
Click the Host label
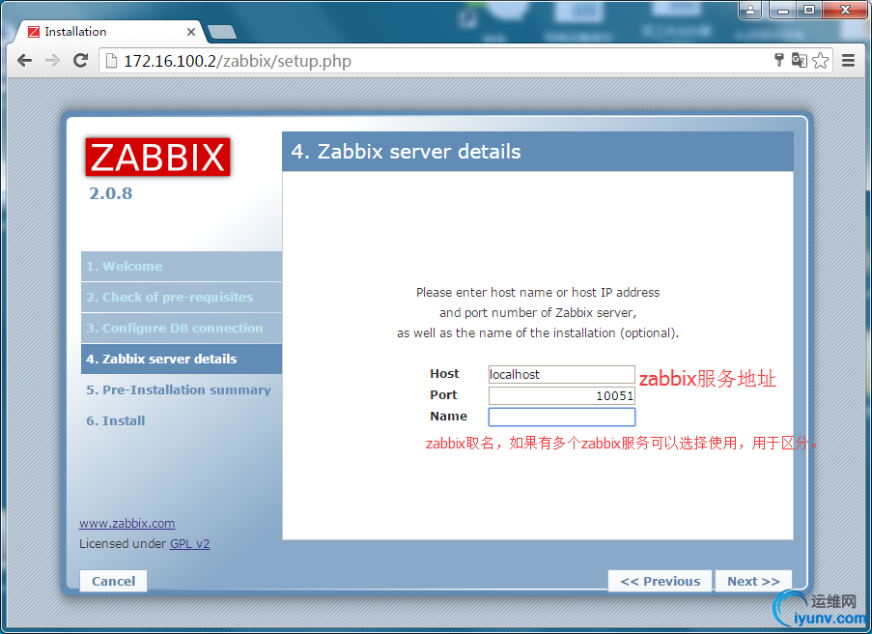point(444,373)
